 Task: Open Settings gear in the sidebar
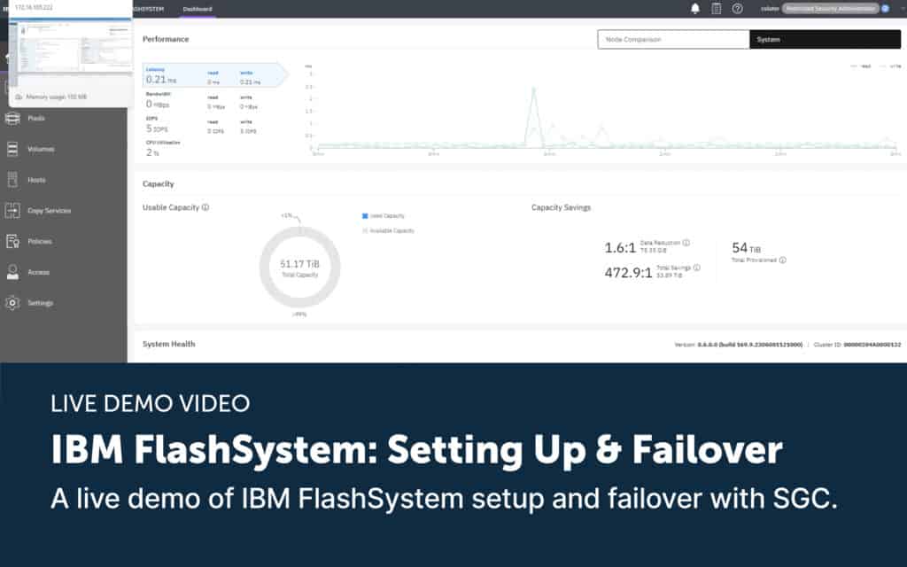[x=12, y=303]
